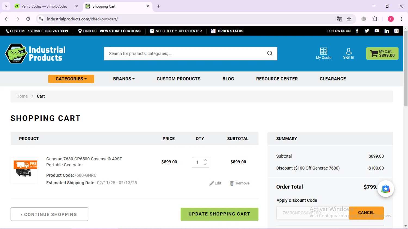
Task: Decrease quantity with the down arrow
Action: tap(205, 164)
